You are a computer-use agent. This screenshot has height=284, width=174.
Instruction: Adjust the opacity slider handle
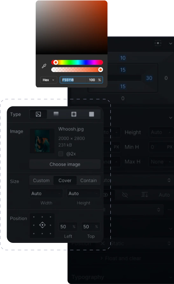pos(101,70)
